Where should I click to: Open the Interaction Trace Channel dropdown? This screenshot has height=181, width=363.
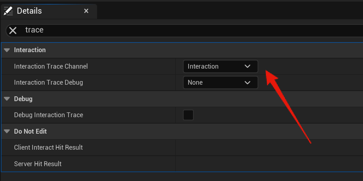(220, 66)
